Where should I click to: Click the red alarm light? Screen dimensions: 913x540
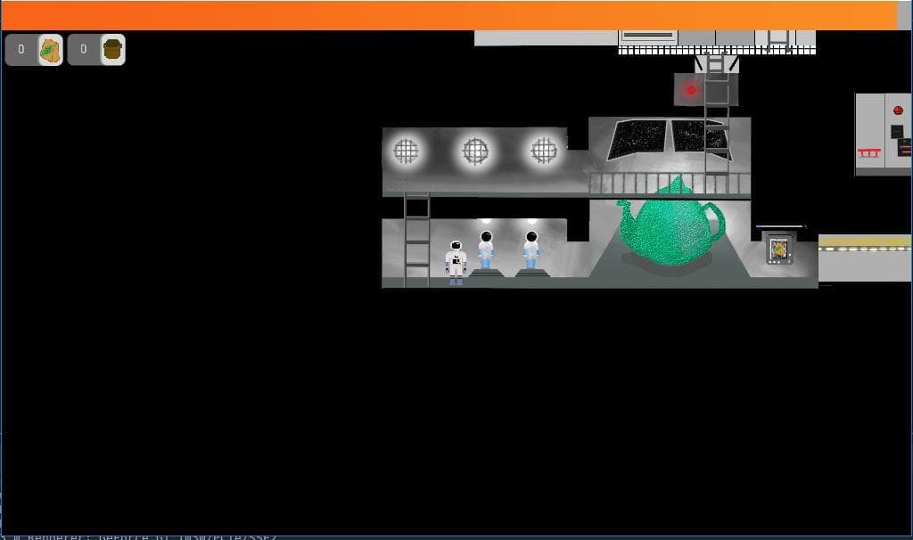(691, 90)
